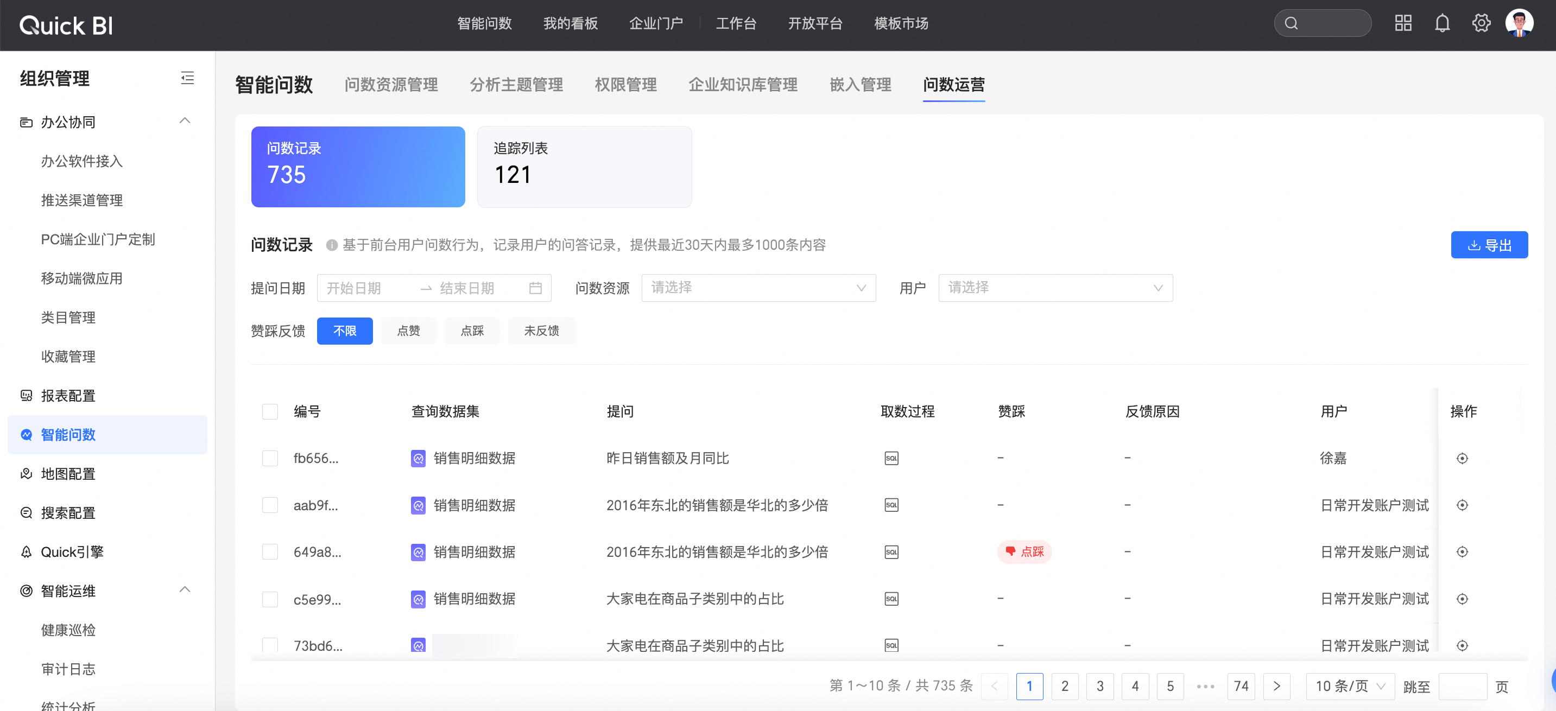Open the settings gear icon
This screenshot has width=1556, height=711.
(x=1481, y=23)
